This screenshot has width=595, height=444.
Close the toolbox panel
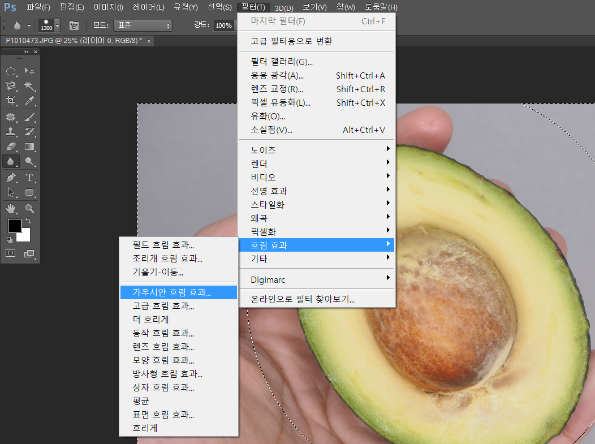pyautogui.click(x=36, y=51)
